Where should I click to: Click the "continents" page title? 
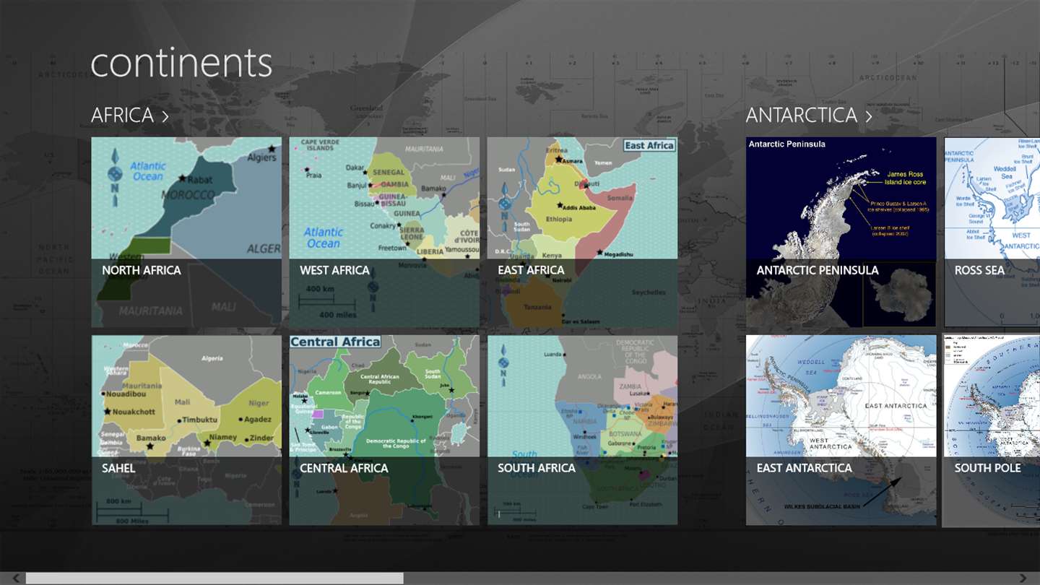point(181,64)
